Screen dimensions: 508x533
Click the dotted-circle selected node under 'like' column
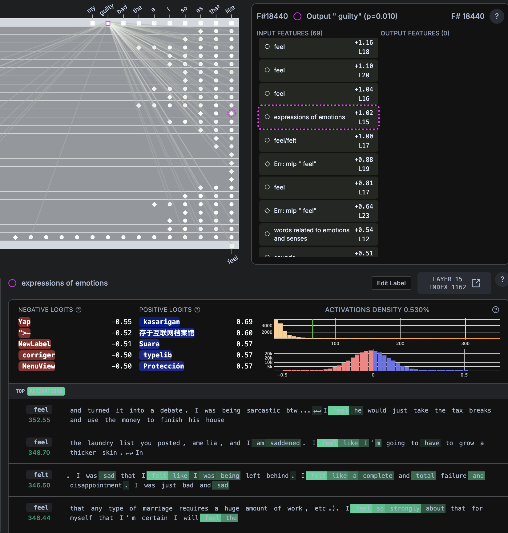(x=232, y=113)
